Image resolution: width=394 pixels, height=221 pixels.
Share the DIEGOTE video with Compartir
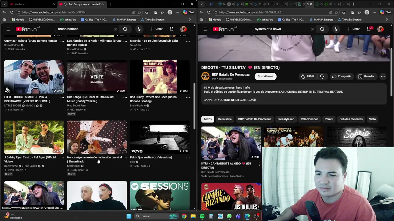341,76
